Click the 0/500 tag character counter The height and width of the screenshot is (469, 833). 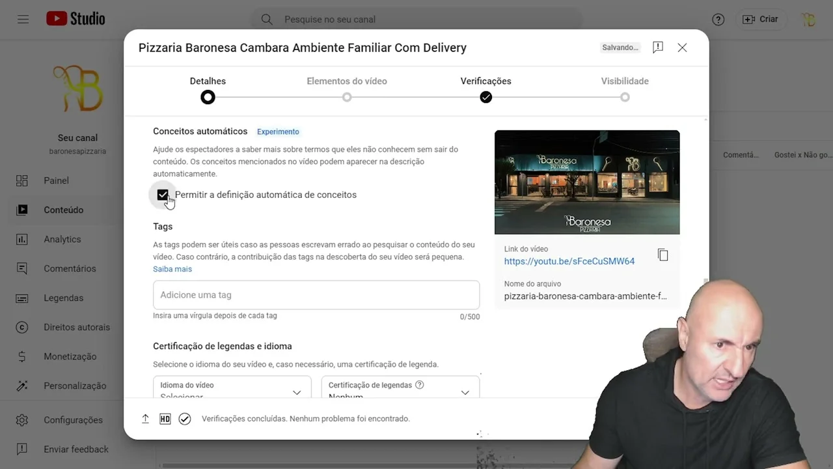[470, 317]
